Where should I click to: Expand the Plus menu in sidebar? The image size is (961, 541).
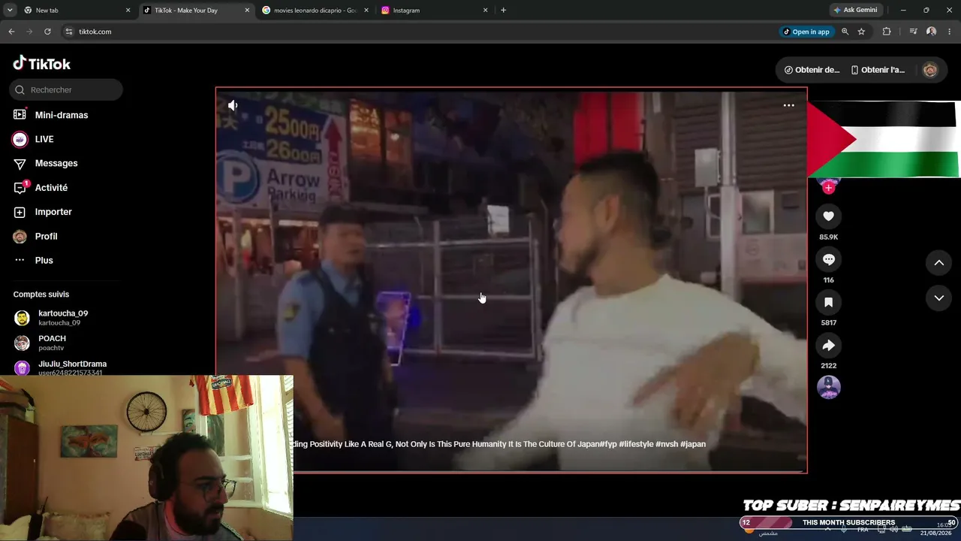[x=44, y=260]
